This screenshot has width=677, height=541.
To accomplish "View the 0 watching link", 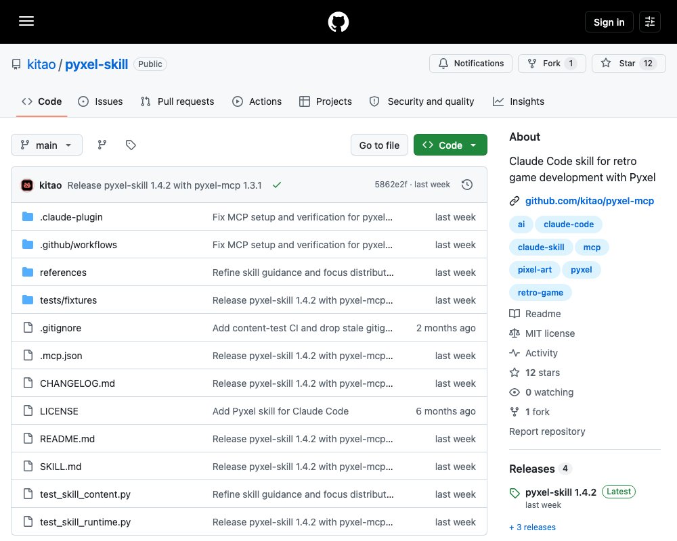I will click(542, 392).
